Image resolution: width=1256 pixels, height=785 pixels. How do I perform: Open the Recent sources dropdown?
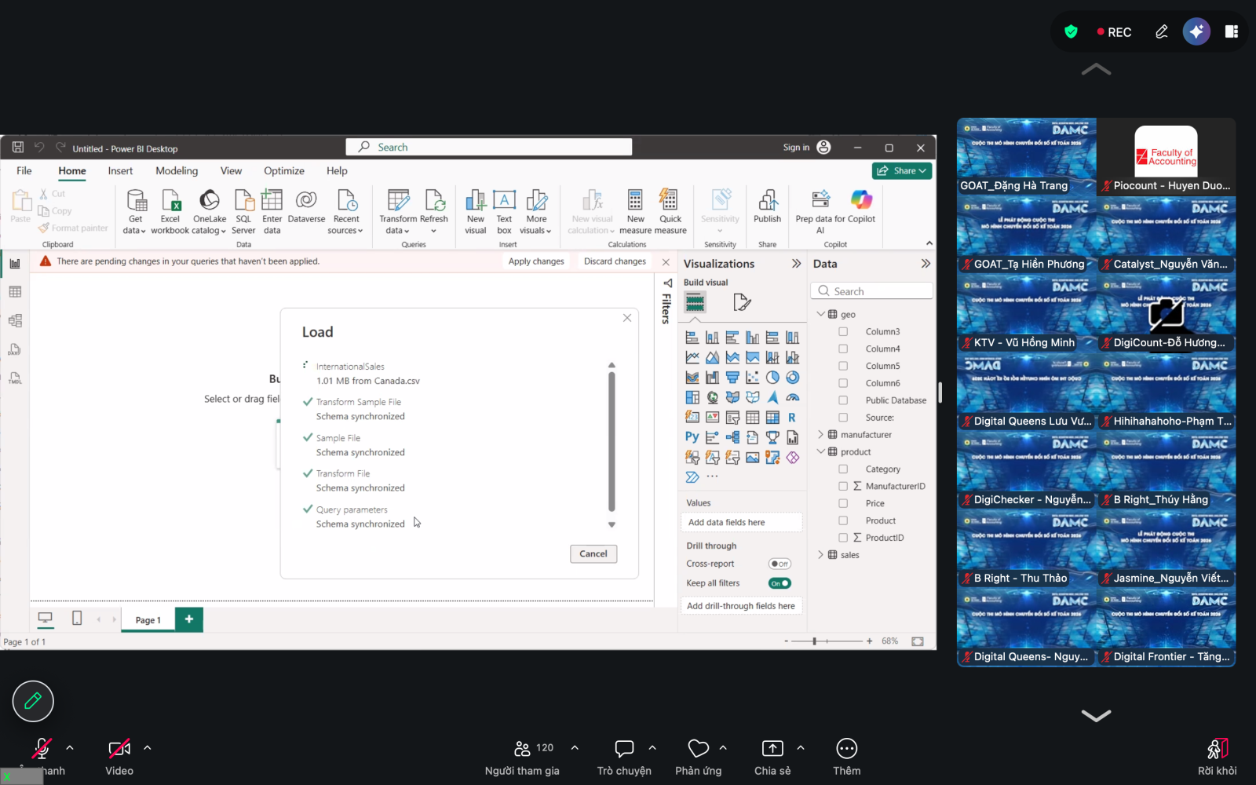click(345, 210)
